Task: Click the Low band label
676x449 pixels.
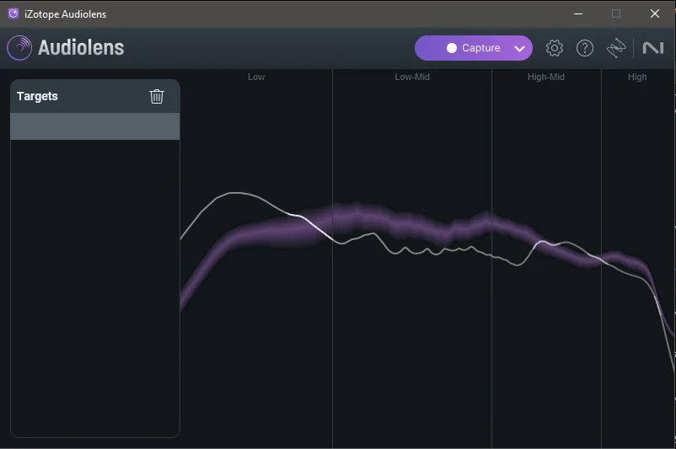Action: pyautogui.click(x=256, y=77)
